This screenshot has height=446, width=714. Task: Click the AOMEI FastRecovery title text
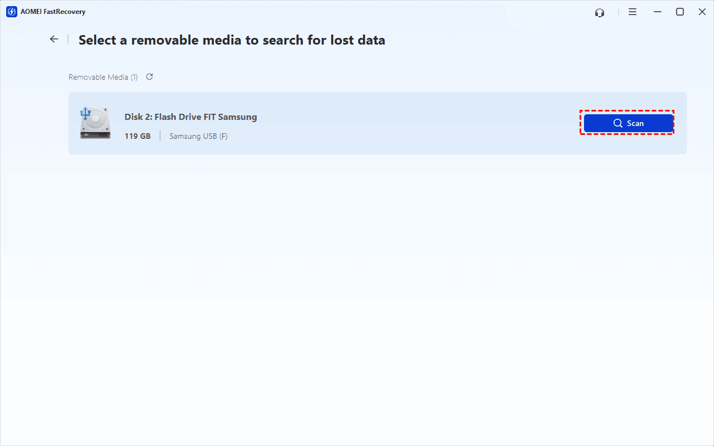(x=53, y=12)
